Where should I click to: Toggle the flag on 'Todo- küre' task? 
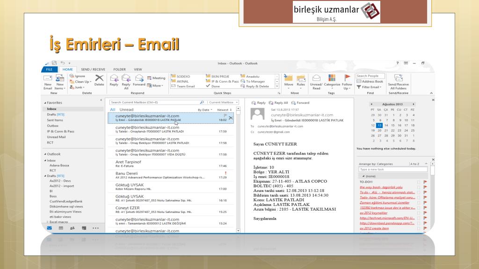425,198
